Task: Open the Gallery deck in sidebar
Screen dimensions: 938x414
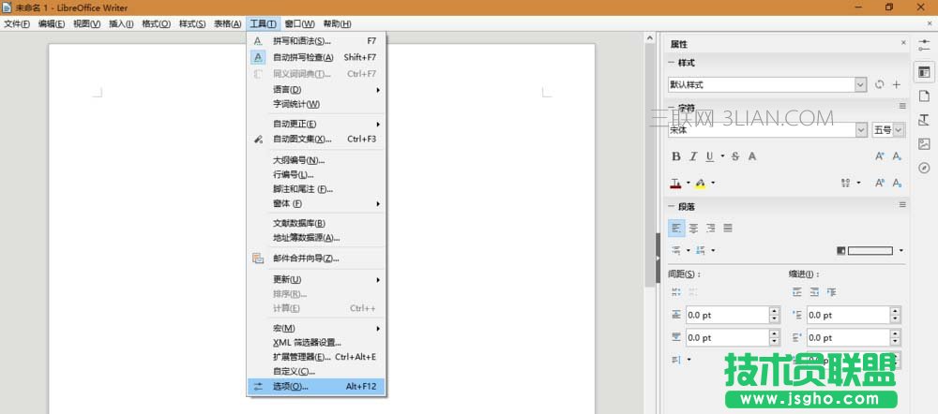Action: tap(924, 144)
